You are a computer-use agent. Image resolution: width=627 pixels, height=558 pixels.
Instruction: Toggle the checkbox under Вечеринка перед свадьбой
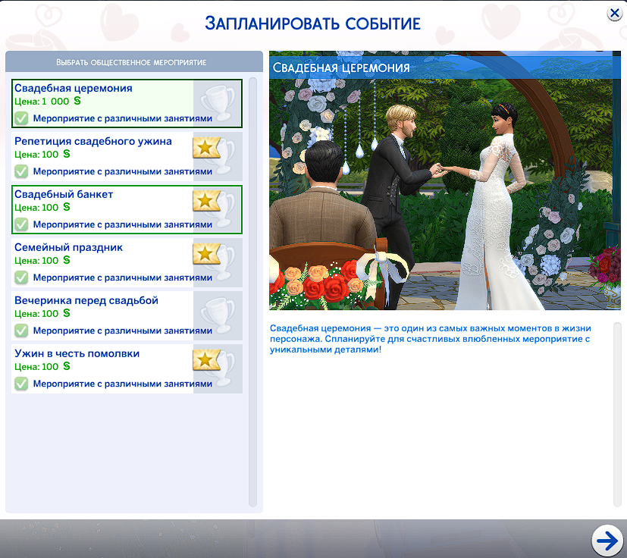tap(21, 331)
